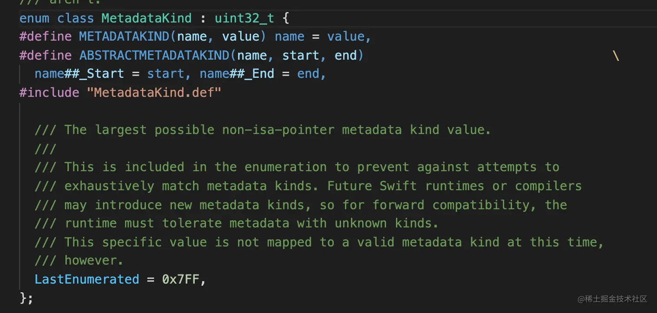Click the comment line starting "may introduce new"

pos(300,204)
